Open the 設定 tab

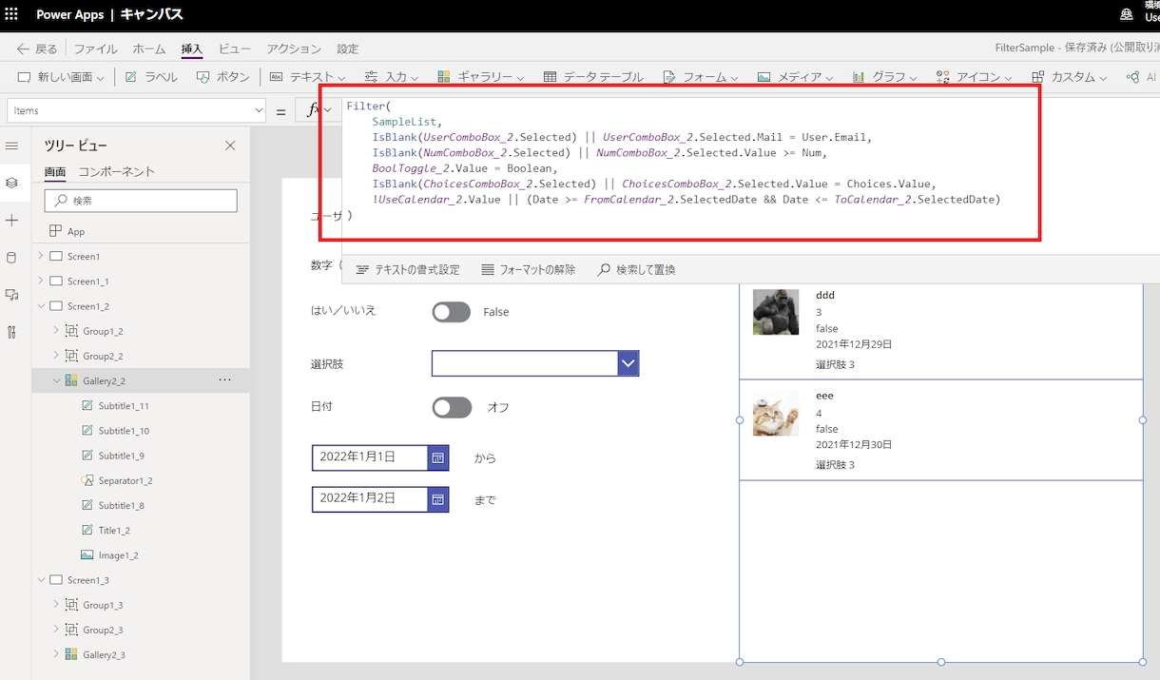[348, 49]
